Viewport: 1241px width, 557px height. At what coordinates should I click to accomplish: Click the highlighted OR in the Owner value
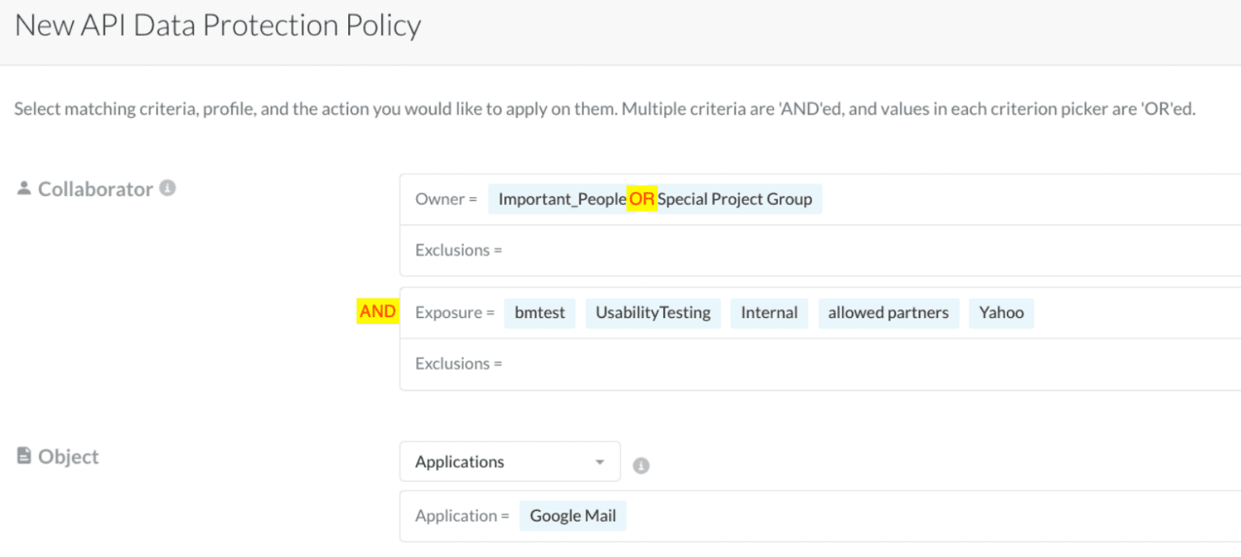click(x=641, y=198)
